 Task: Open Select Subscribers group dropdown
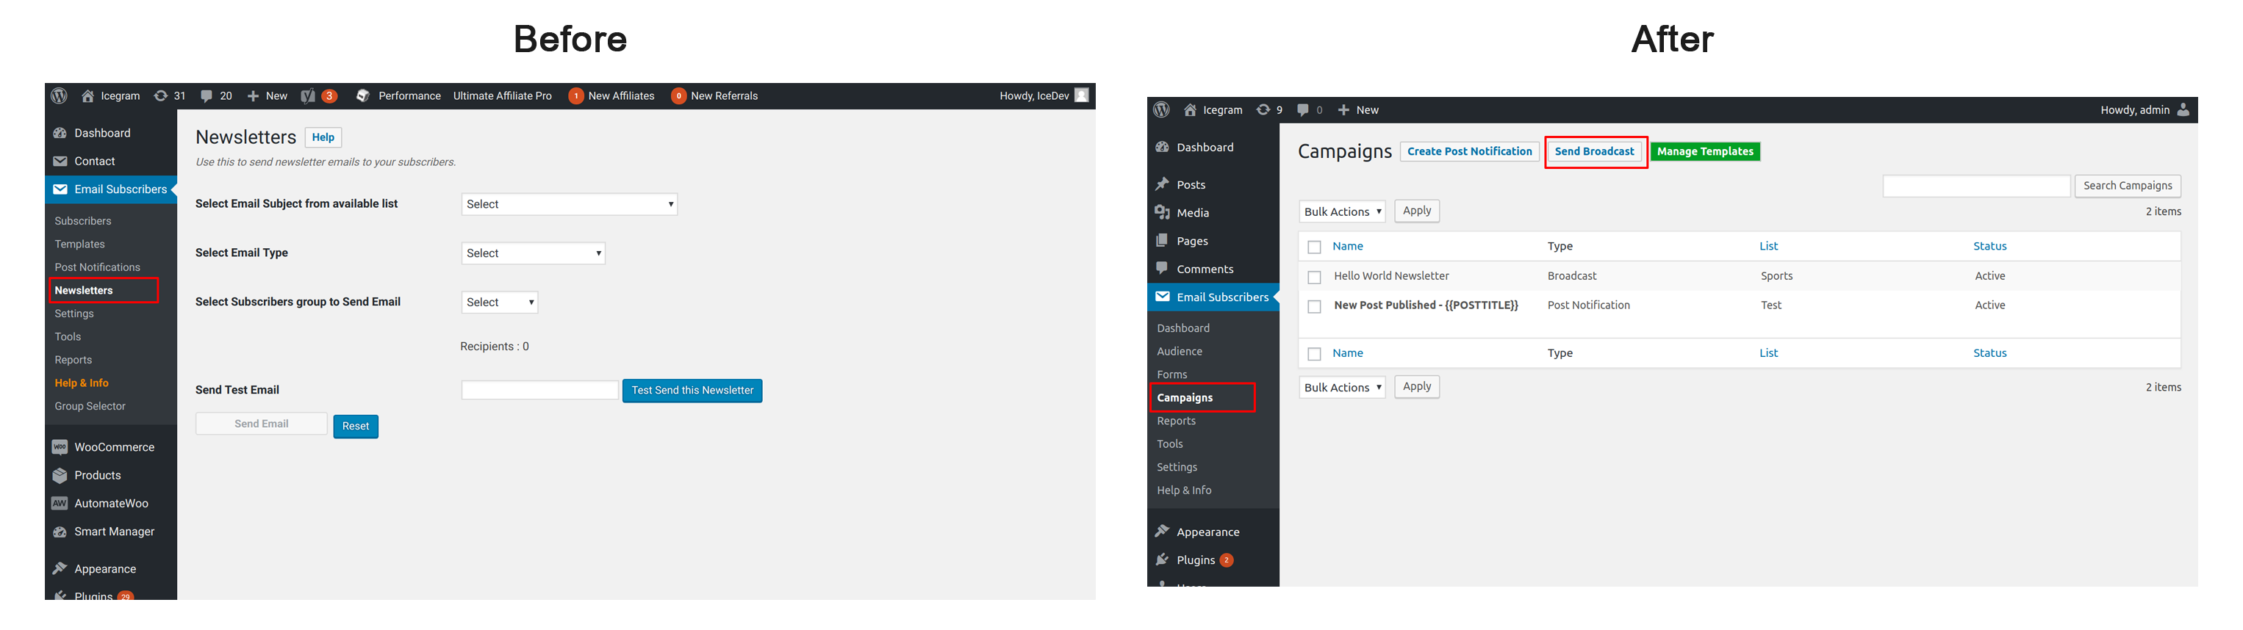tap(500, 302)
